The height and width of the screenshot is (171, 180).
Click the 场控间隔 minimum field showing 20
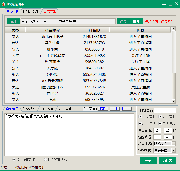pos(157,137)
